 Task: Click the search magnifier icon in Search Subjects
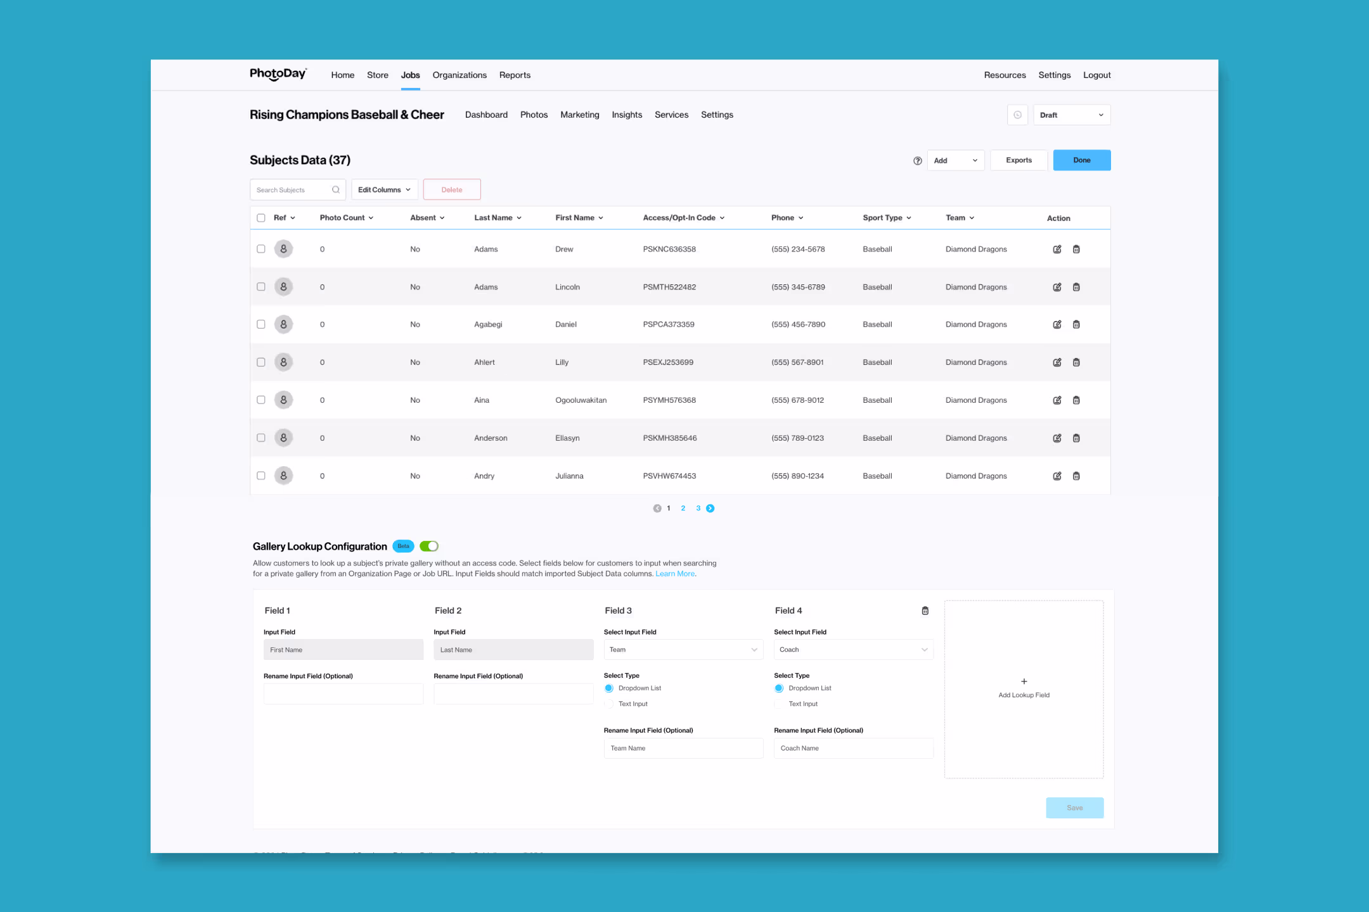click(x=336, y=190)
